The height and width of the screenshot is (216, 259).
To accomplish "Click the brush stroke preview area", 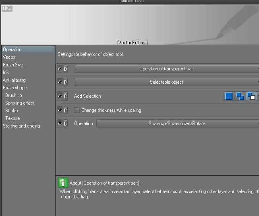I will point(130,25).
